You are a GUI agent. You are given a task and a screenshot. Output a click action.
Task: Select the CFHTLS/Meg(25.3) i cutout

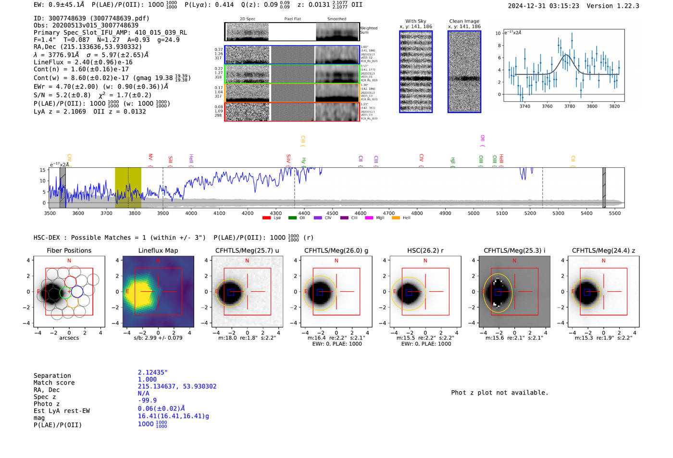[x=514, y=291]
